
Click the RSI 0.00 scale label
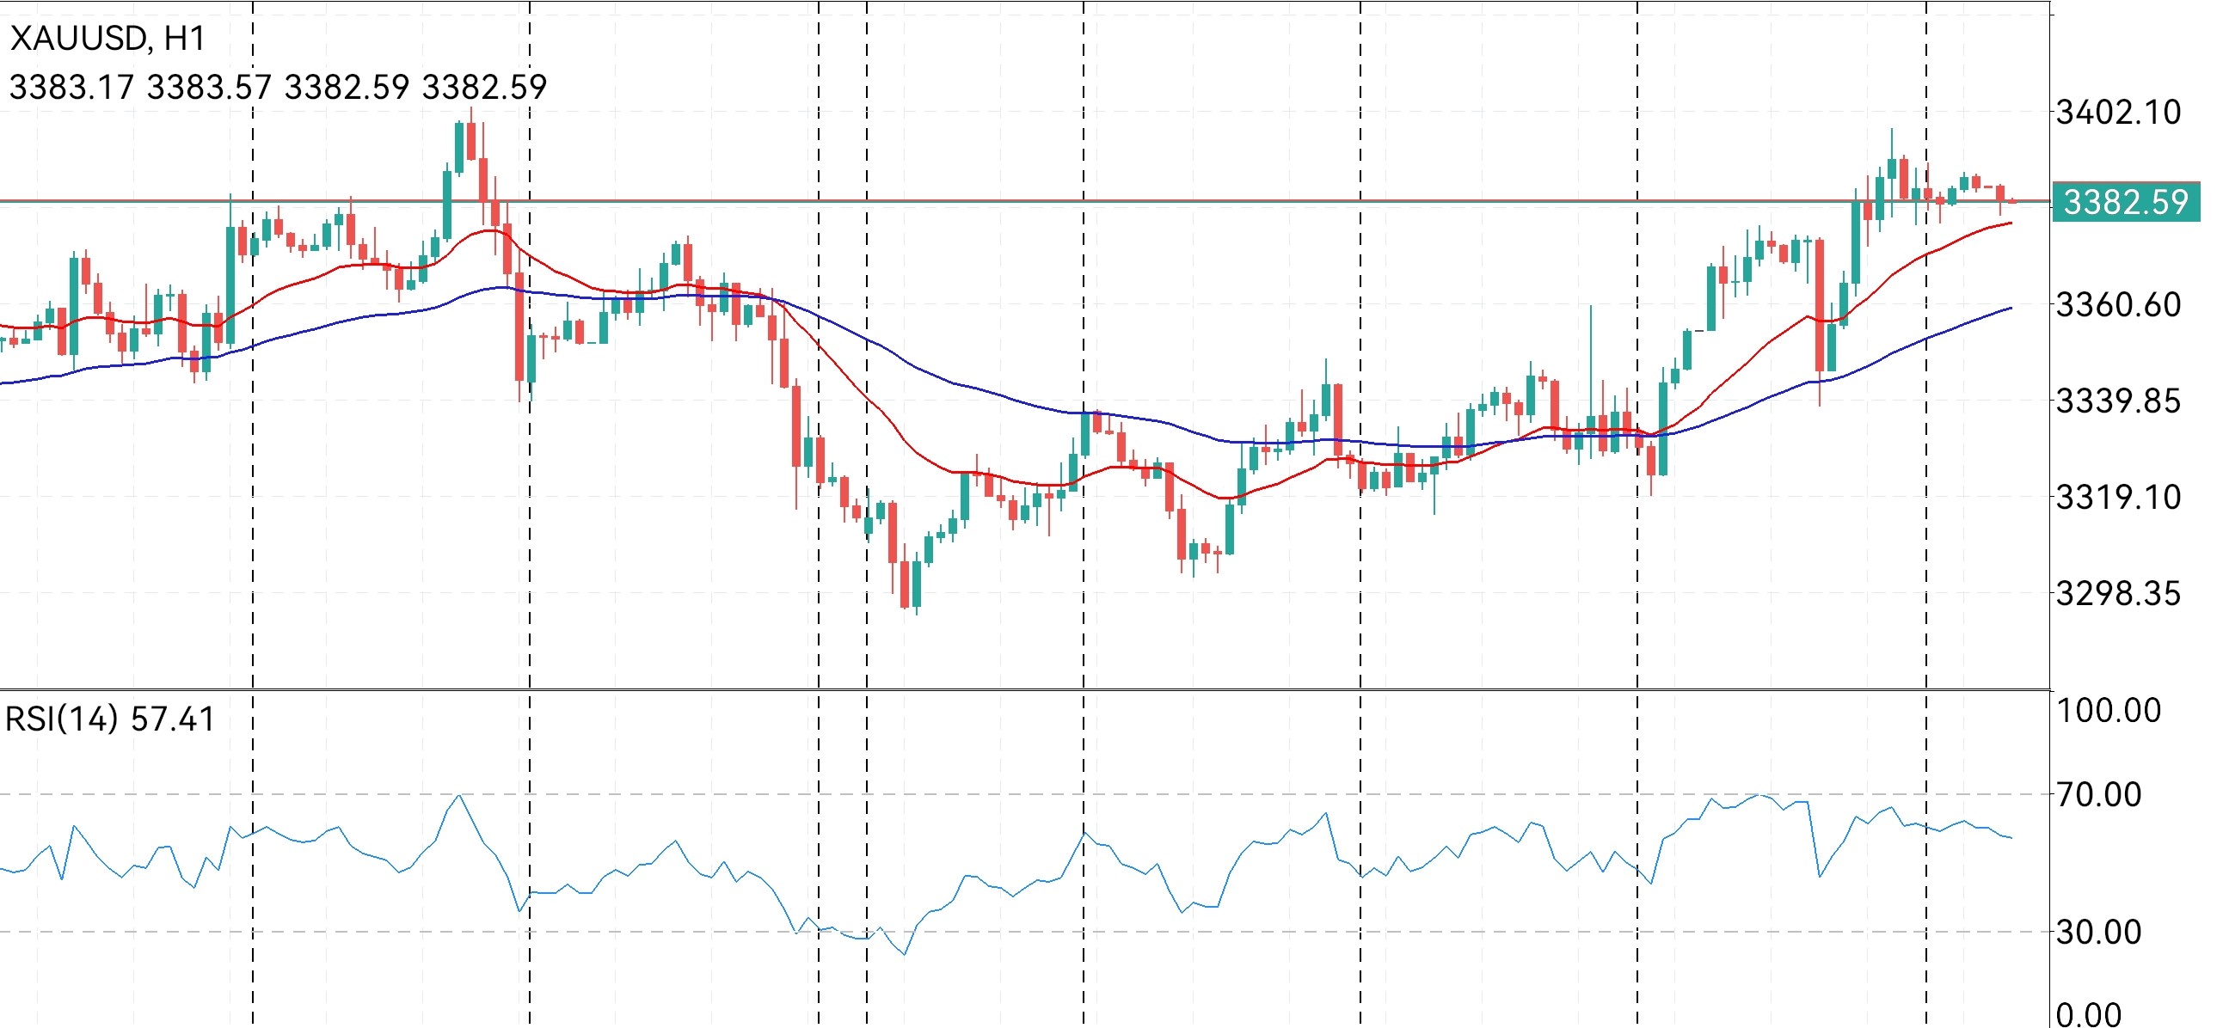[x=2089, y=1013]
